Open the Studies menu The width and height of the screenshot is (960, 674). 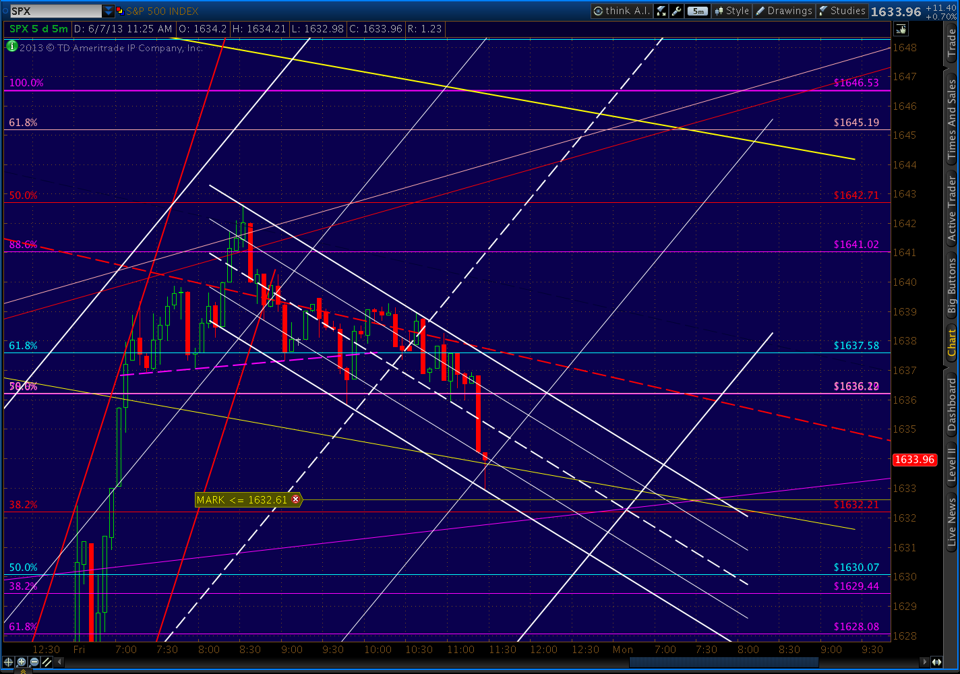pyautogui.click(x=842, y=11)
